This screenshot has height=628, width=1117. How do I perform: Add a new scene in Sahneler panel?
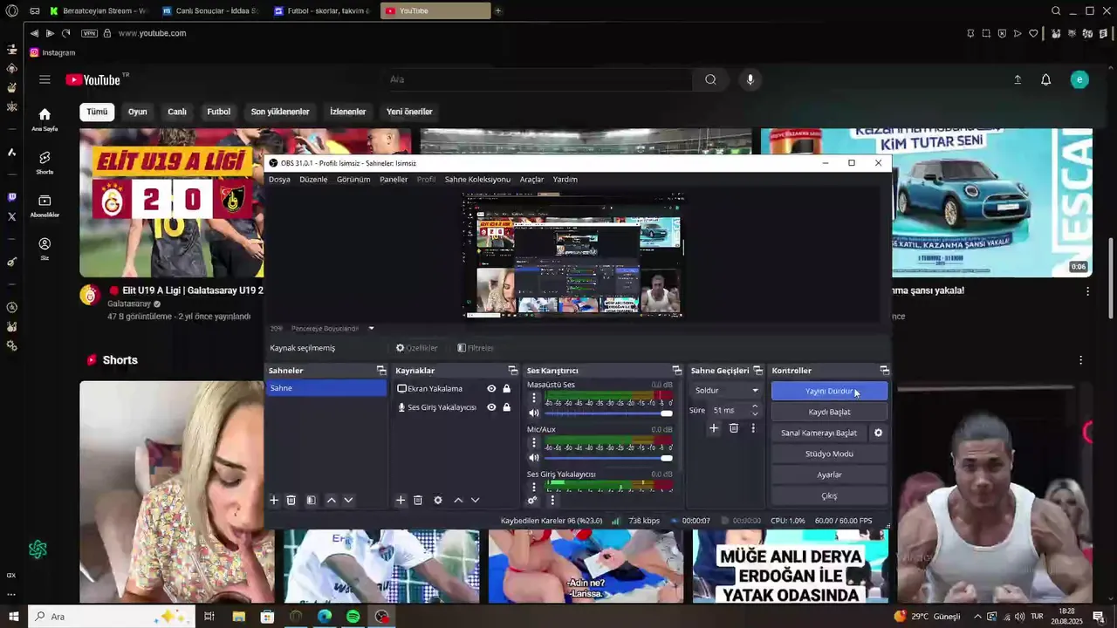click(x=273, y=500)
